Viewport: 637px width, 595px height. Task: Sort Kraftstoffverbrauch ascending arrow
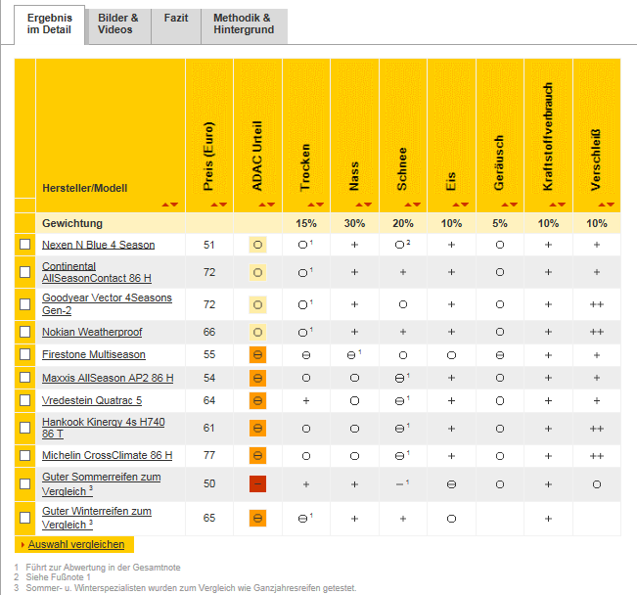[x=553, y=205]
